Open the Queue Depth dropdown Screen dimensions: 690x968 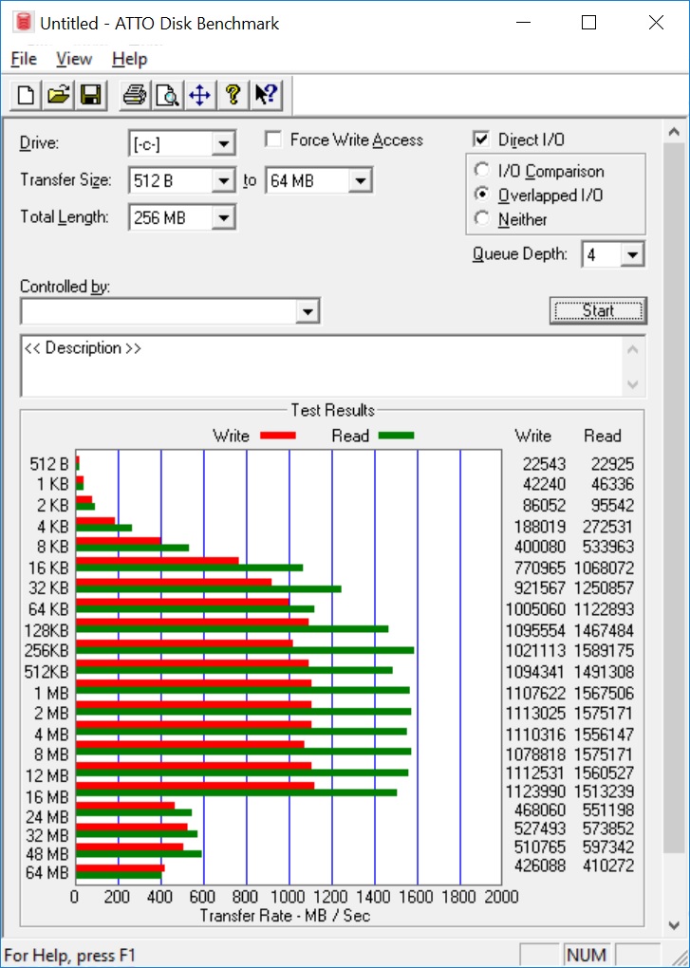click(634, 254)
